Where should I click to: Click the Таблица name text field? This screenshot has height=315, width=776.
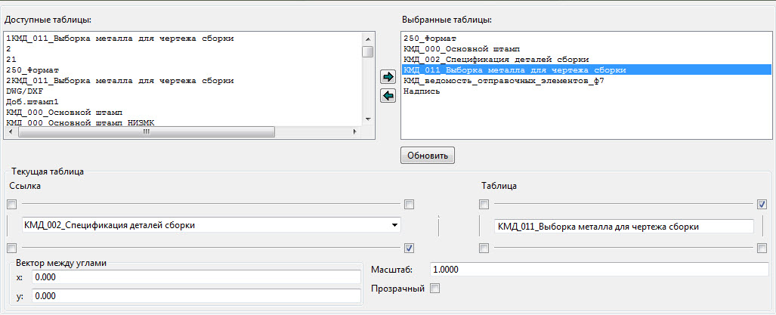click(x=623, y=226)
